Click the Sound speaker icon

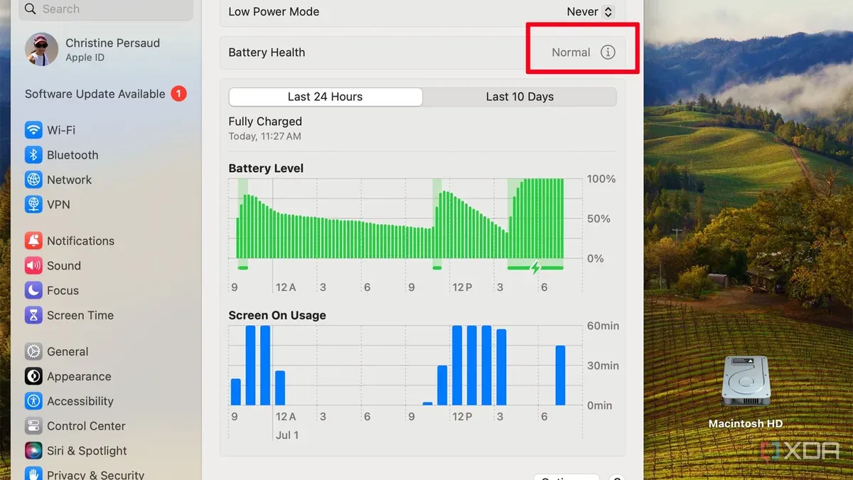pyautogui.click(x=33, y=266)
